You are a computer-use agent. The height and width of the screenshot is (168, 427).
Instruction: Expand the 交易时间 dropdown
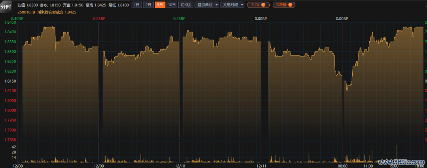[x=233, y=5]
